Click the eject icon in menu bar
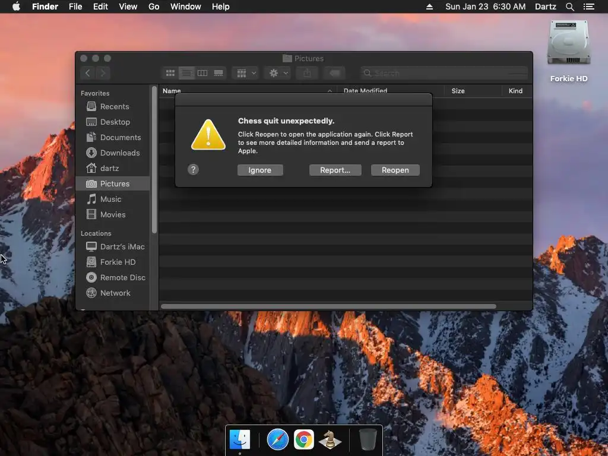This screenshot has width=608, height=456. (x=429, y=7)
